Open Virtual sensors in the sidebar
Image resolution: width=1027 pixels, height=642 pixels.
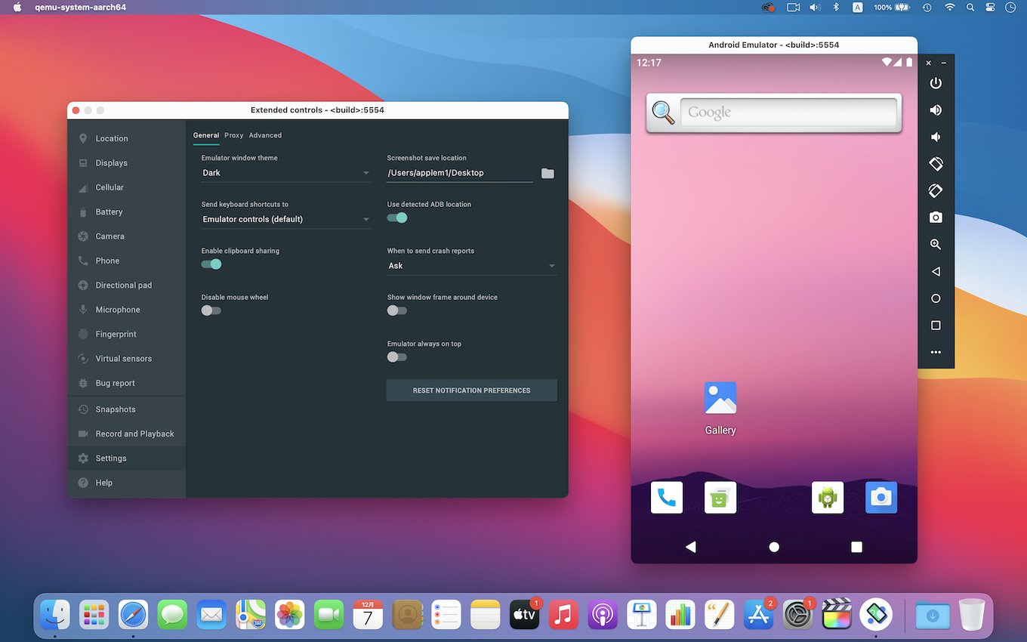(123, 359)
